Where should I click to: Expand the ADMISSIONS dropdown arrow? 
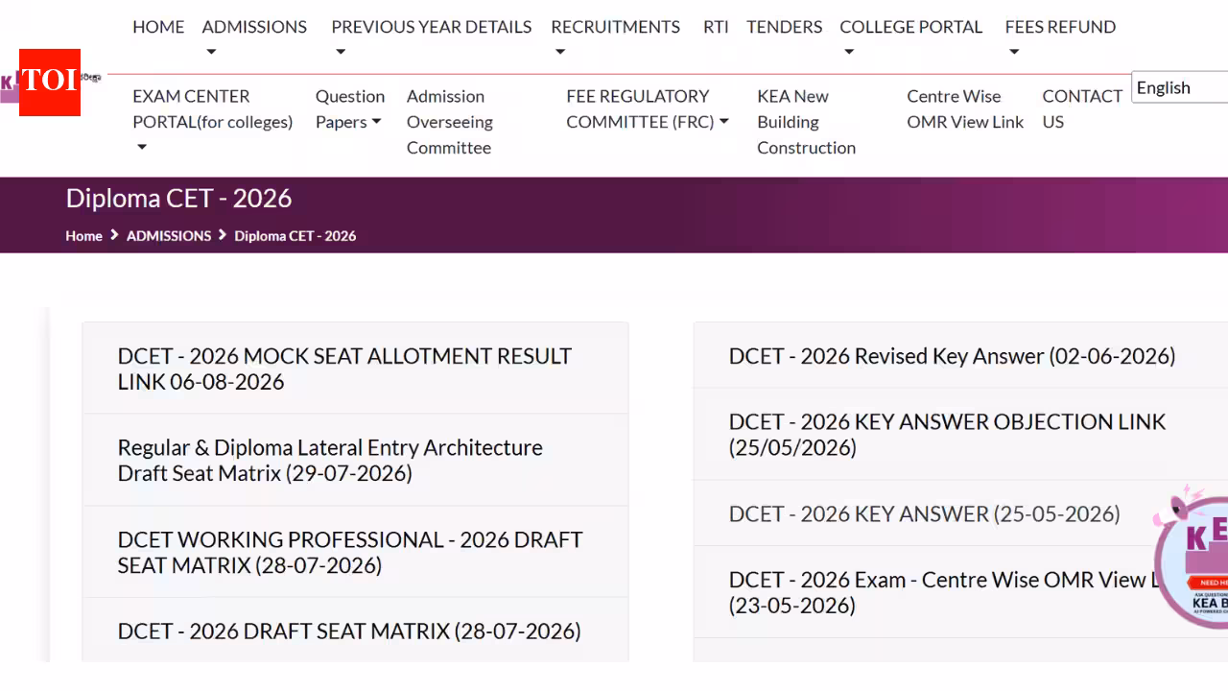(x=211, y=53)
